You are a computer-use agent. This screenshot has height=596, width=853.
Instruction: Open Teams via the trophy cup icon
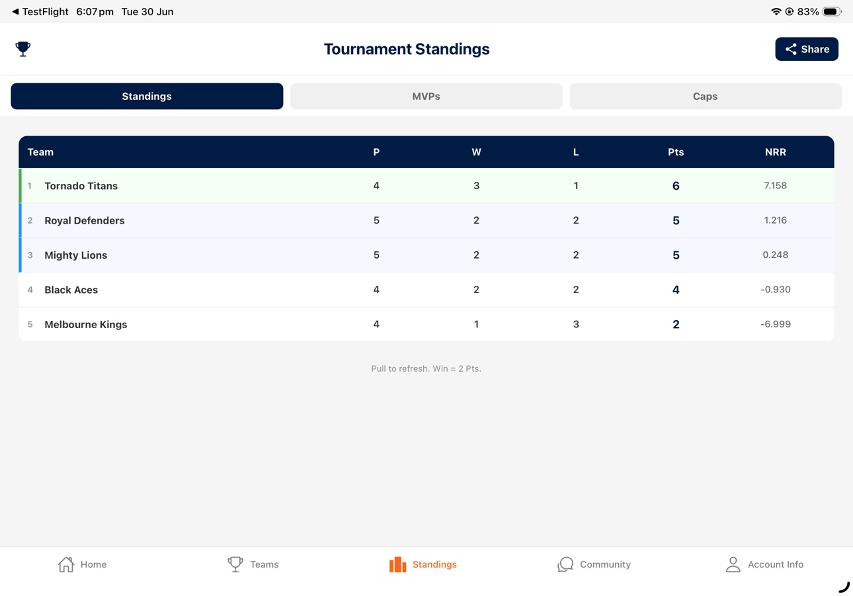pos(235,564)
